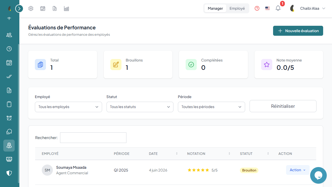332x187 pixels.
Task: Open the alarm clock icon in sidebar
Action: point(9,118)
